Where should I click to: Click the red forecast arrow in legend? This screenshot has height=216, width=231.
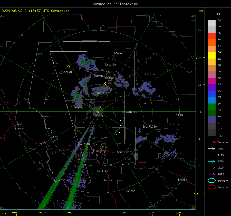[211, 142]
